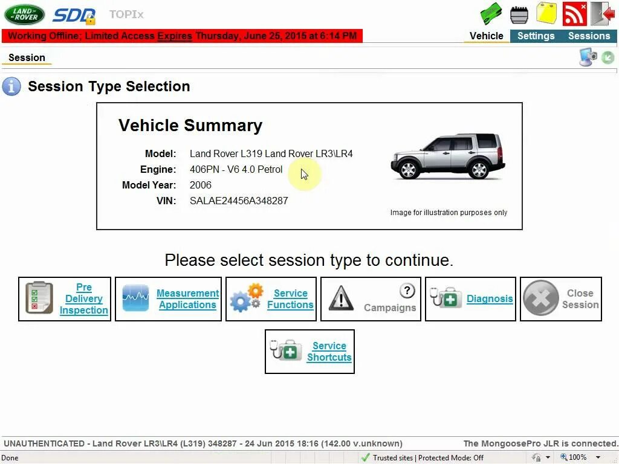Open Service Functions link
This screenshot has width=619, height=464.
click(x=291, y=299)
